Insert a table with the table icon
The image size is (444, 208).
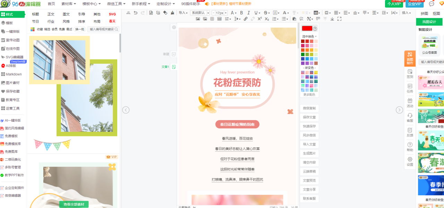coord(220,19)
